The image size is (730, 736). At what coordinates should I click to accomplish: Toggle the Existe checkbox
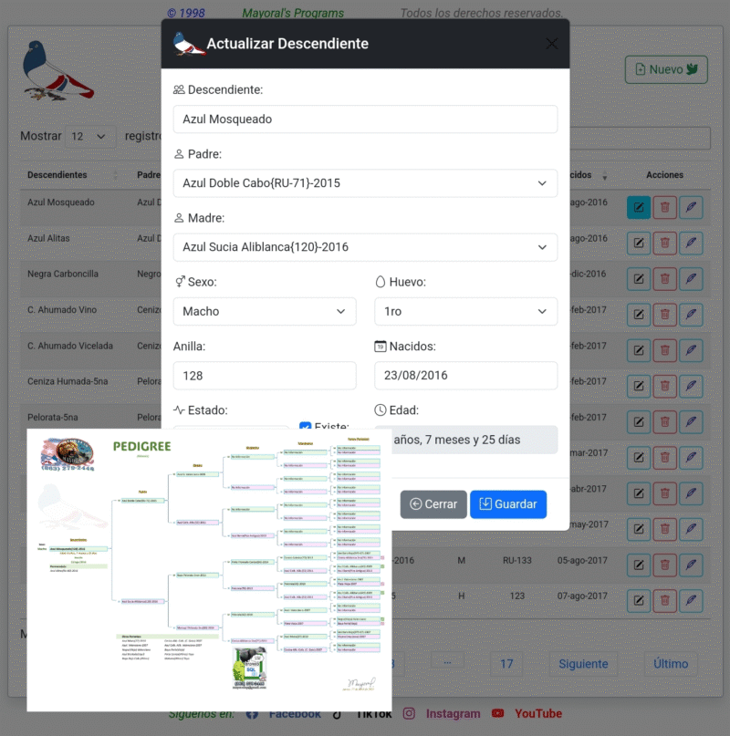pyautogui.click(x=305, y=426)
